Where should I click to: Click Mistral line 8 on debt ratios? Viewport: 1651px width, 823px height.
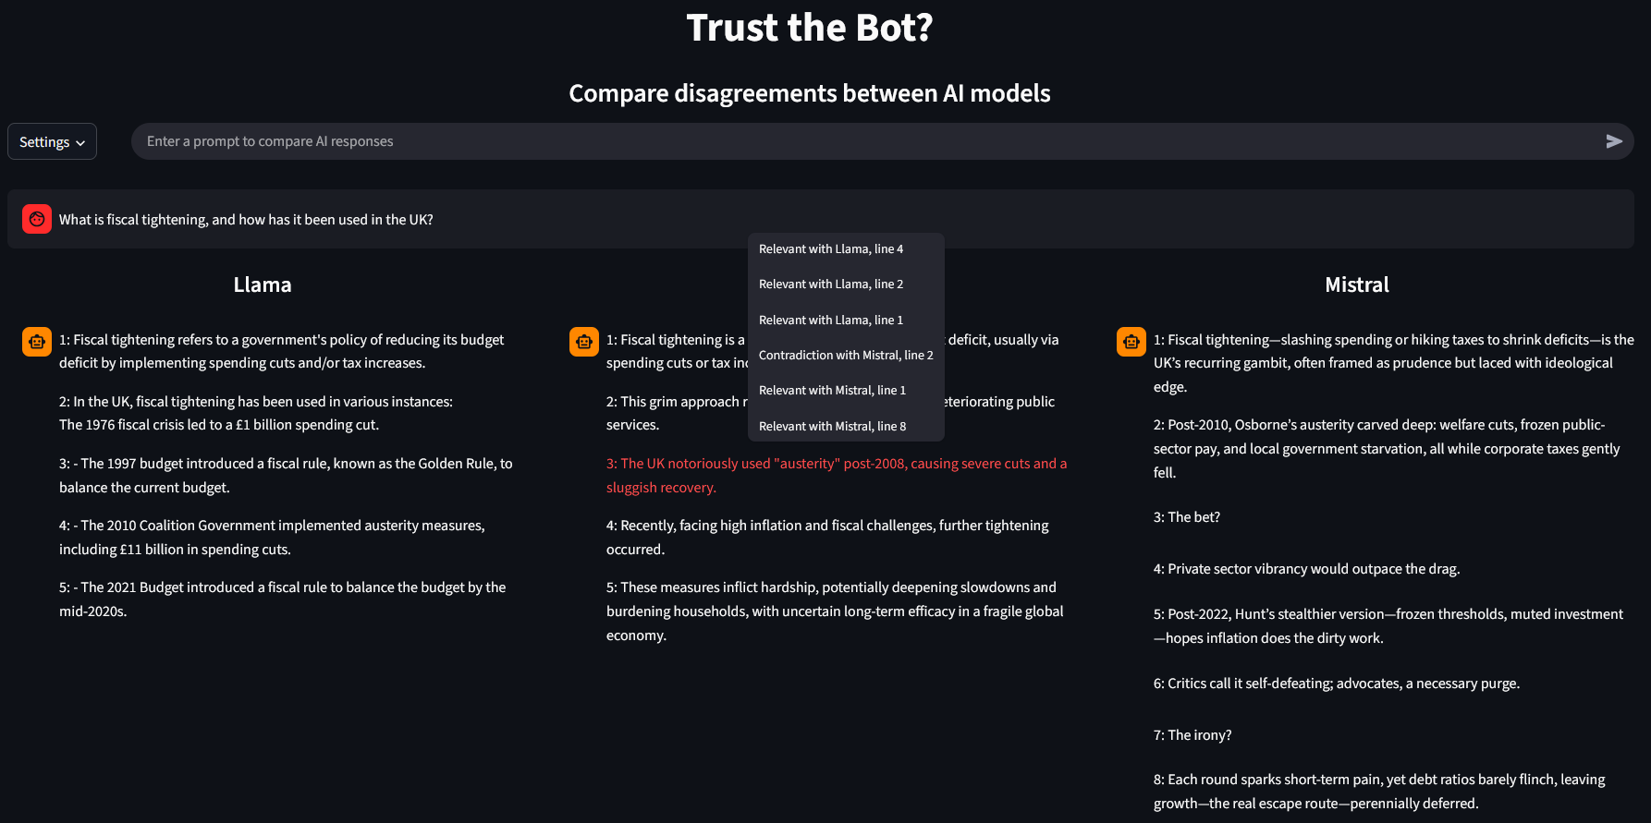click(1379, 792)
